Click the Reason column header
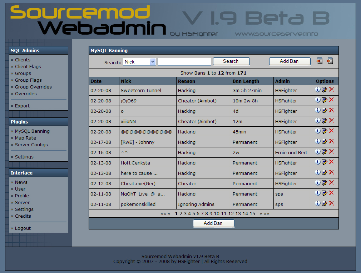This screenshot has width=361, height=273. 203,81
